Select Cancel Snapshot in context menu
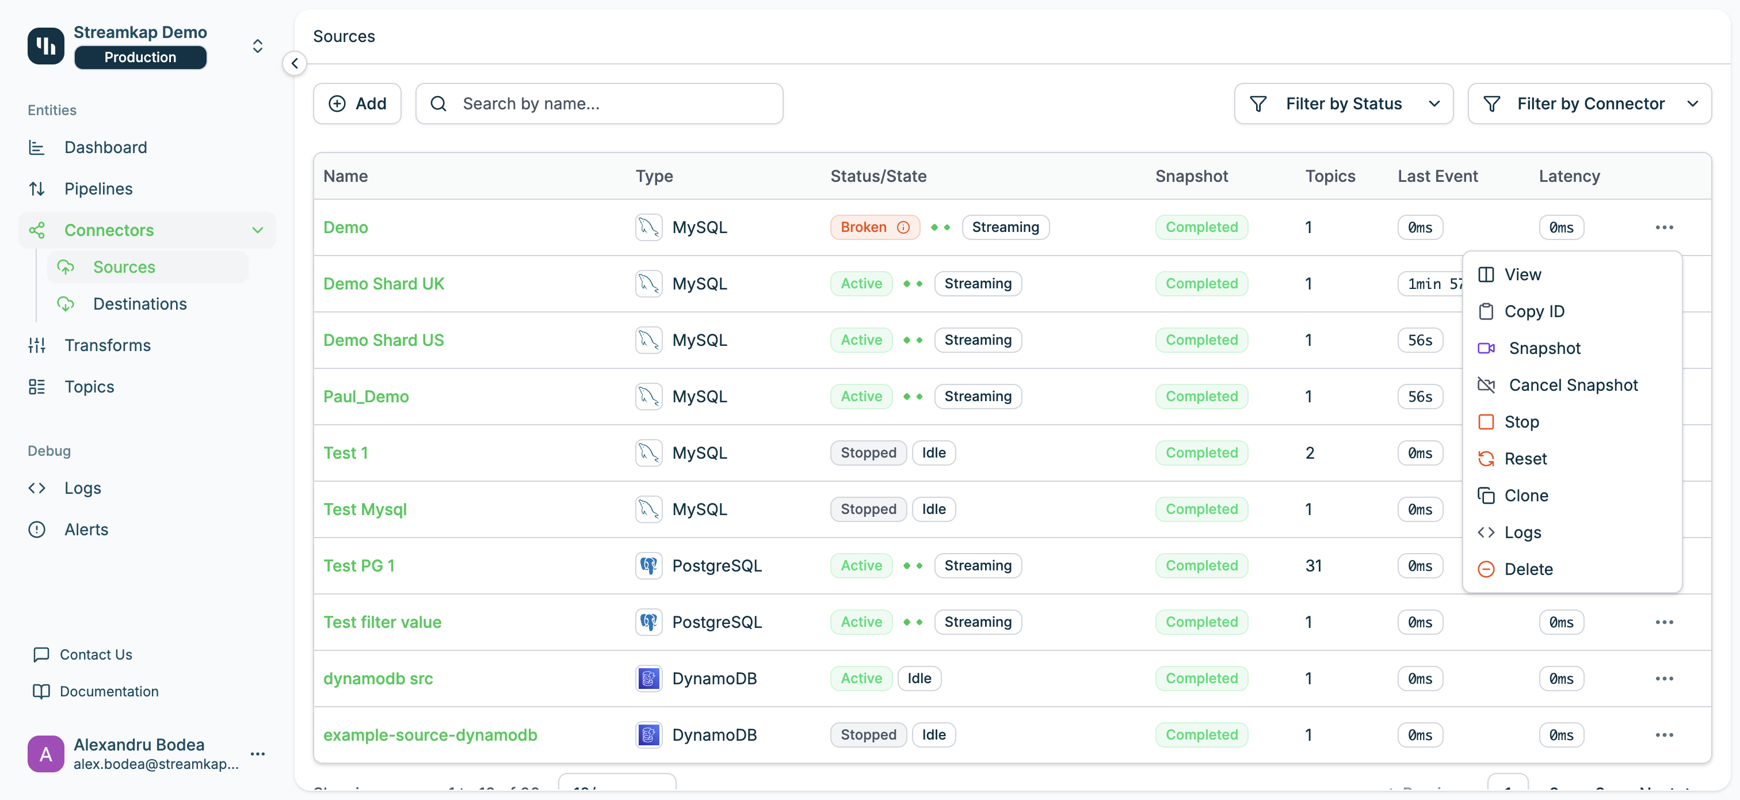The width and height of the screenshot is (1740, 800). 1573,385
